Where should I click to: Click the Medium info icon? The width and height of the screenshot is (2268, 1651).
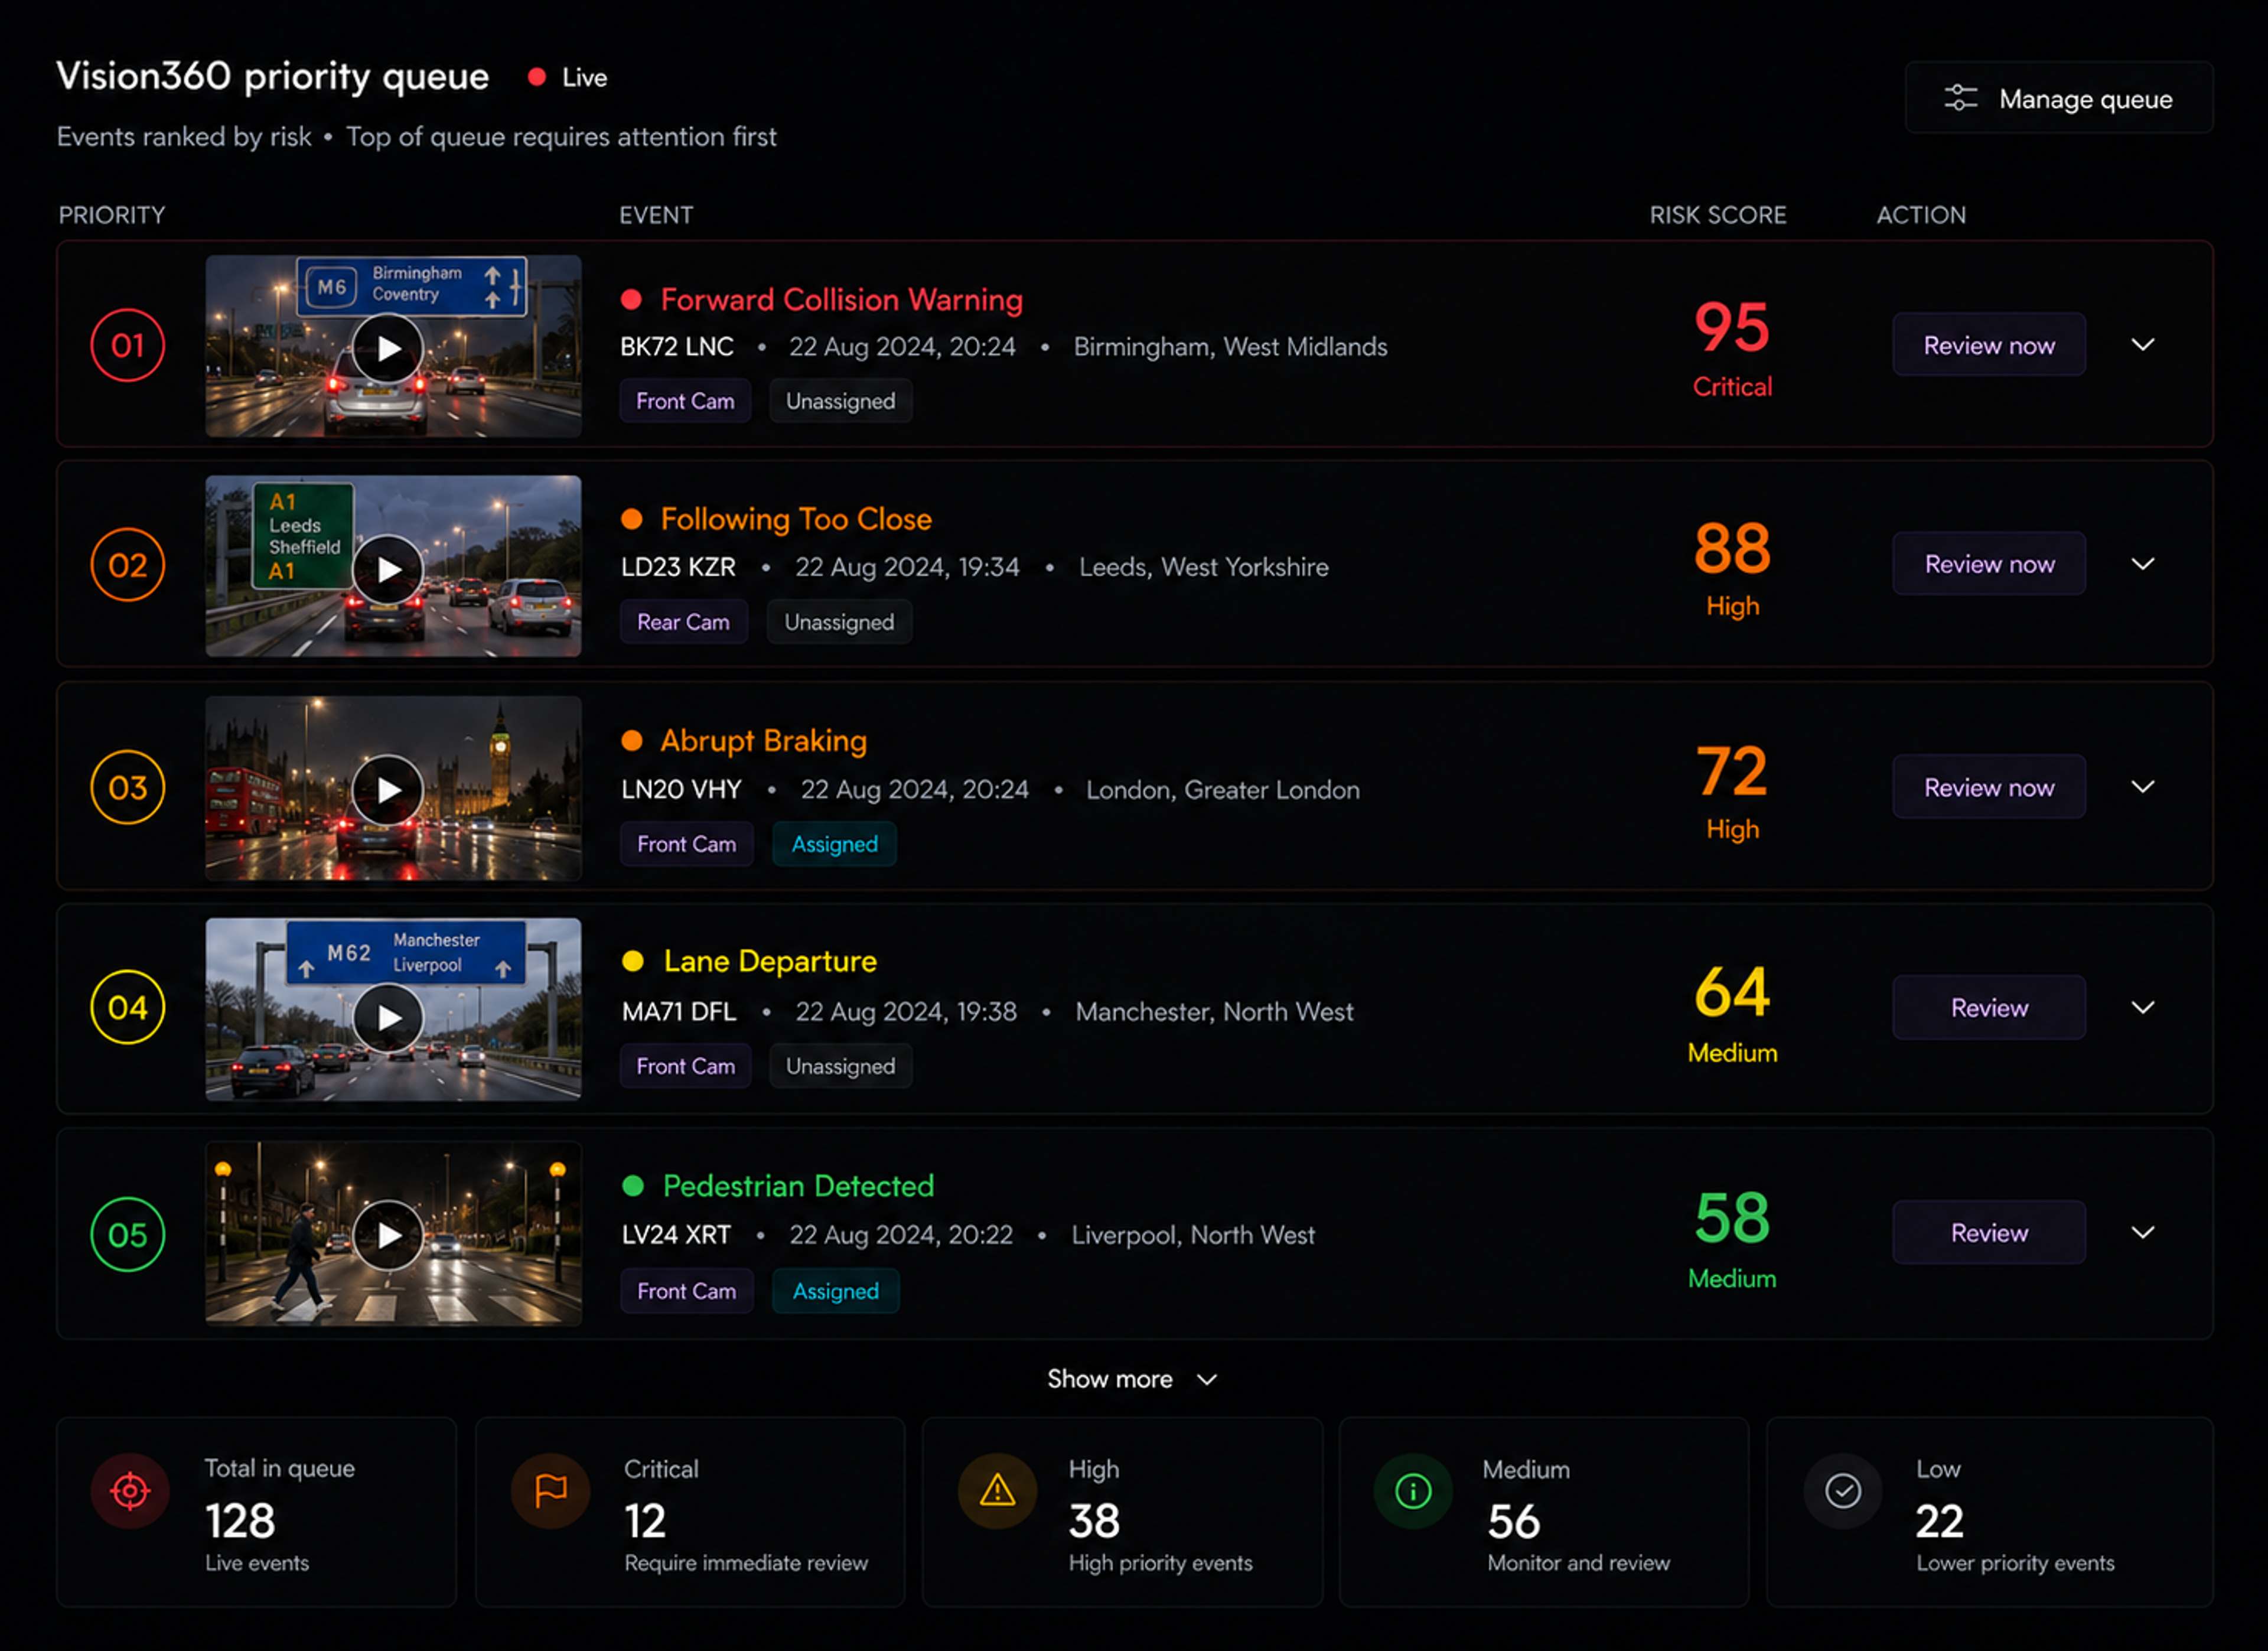pos(1413,1492)
